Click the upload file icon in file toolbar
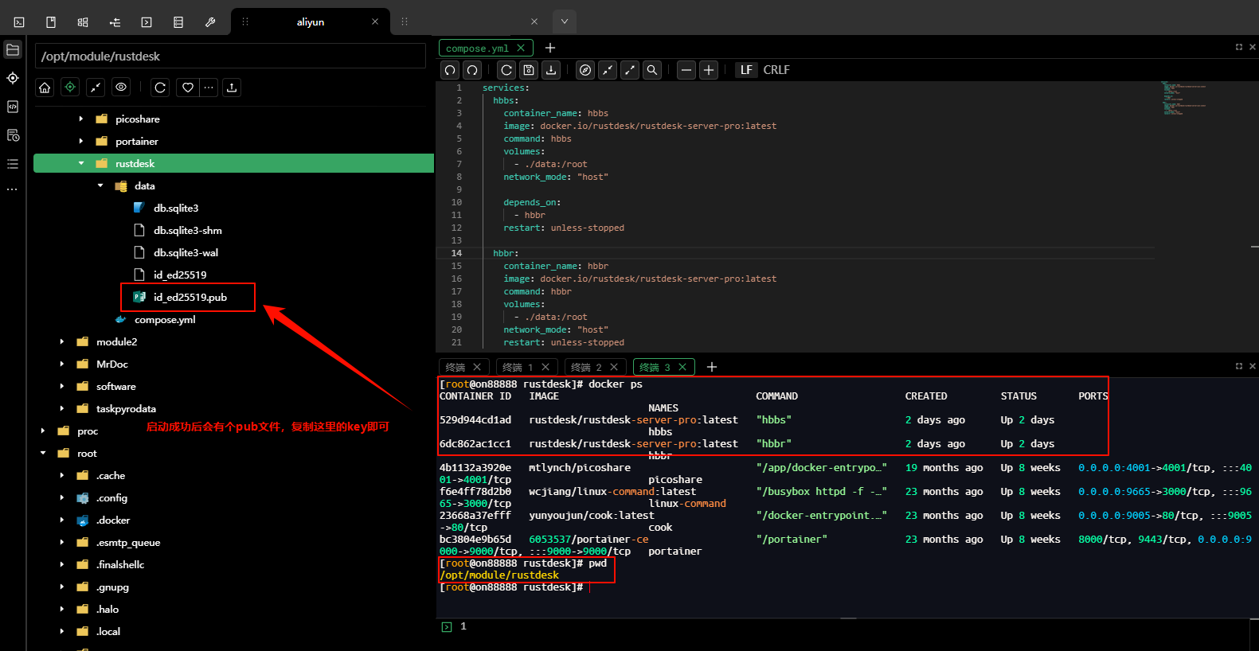 click(x=232, y=88)
